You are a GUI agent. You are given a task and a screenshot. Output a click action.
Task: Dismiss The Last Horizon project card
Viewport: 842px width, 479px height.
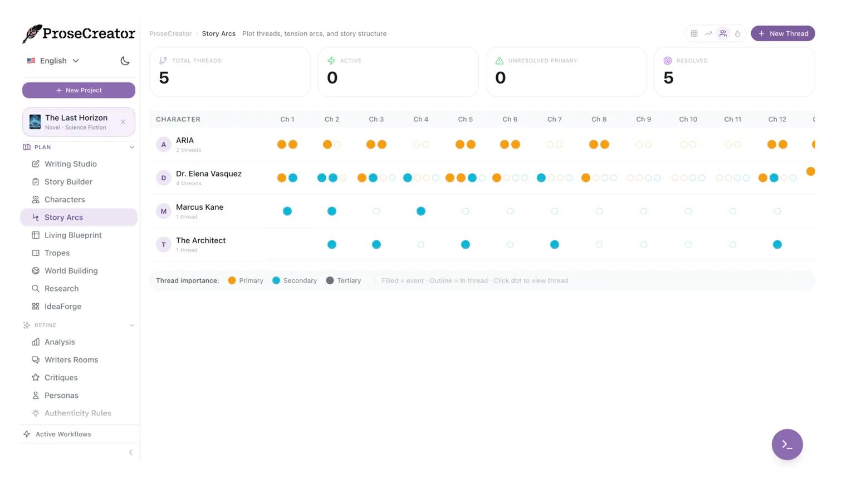coord(123,122)
